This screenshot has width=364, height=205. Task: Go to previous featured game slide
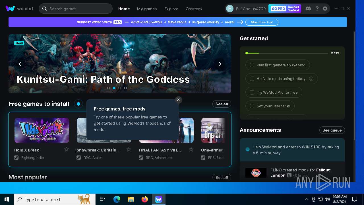20,64
